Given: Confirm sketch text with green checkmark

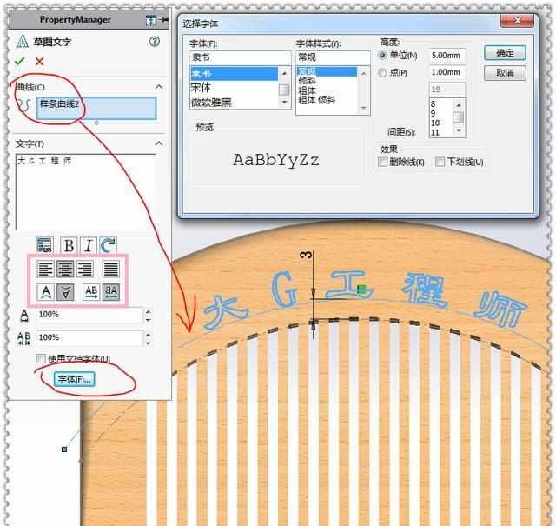Looking at the screenshot, I should pyautogui.click(x=19, y=62).
